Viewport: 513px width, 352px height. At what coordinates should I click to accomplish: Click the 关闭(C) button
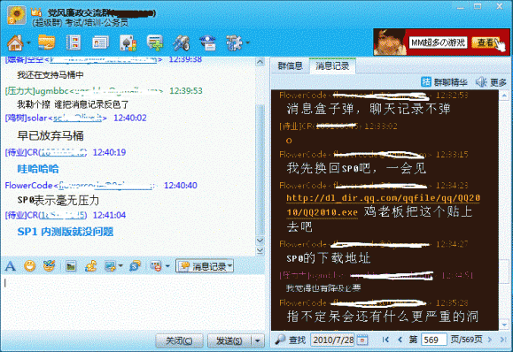click(x=179, y=341)
